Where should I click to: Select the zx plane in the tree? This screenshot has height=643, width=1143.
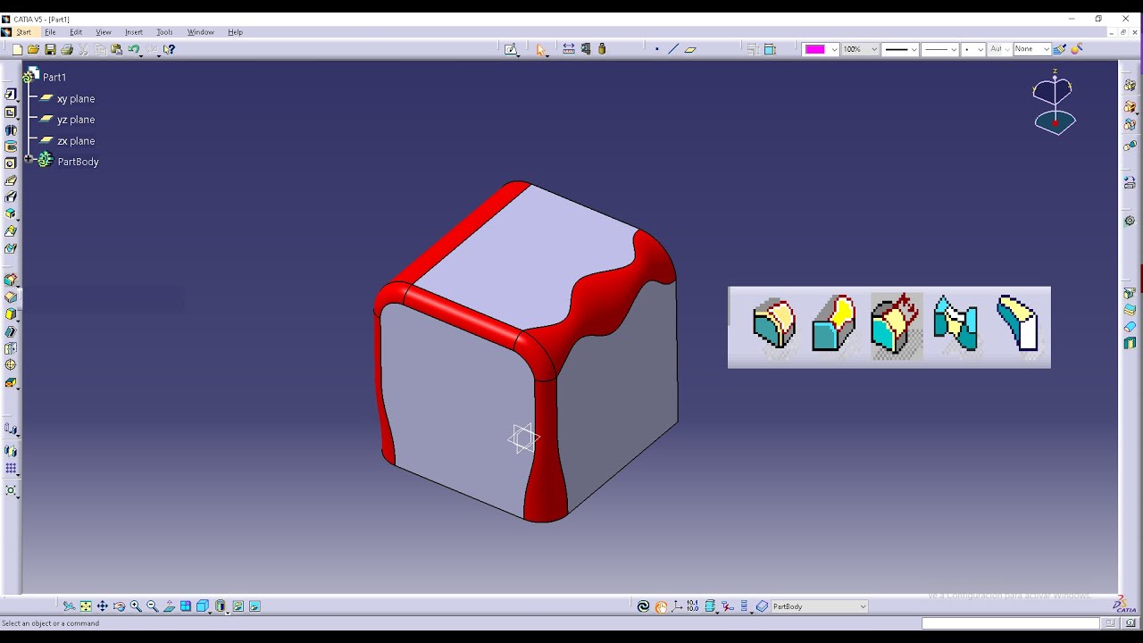pos(76,141)
